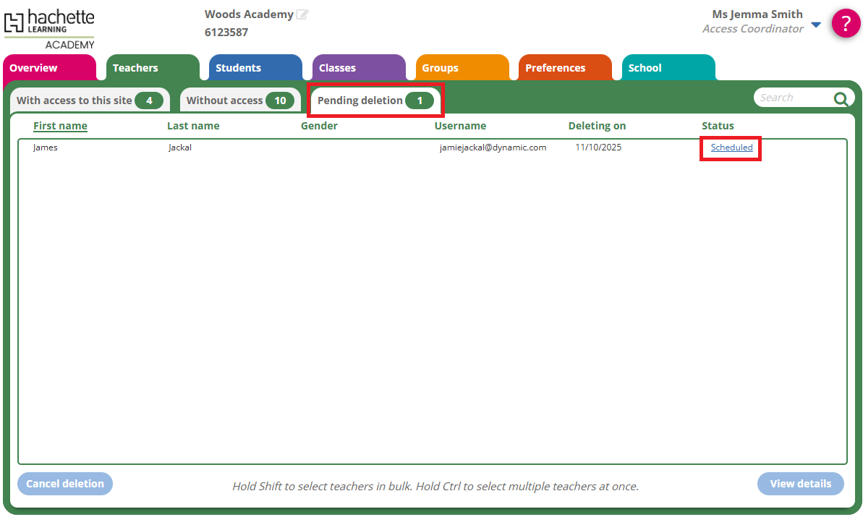Click the search magnifier icon
863x517 pixels.
point(841,99)
